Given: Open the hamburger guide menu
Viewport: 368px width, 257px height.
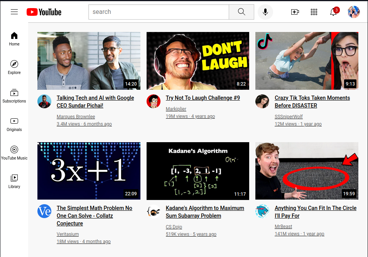Looking at the screenshot, I should click(14, 12).
